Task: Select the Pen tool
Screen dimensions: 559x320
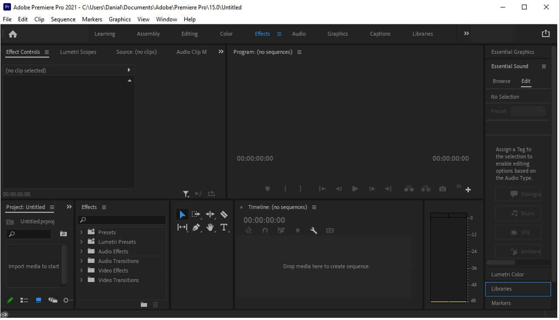Action: 196,227
